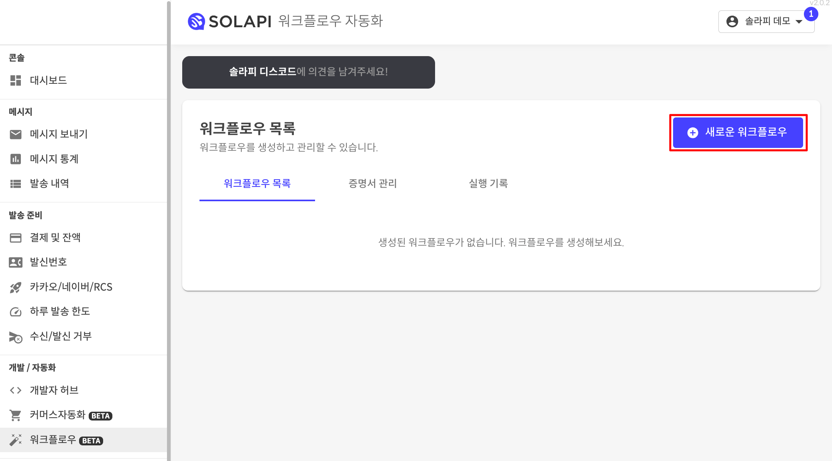Click the code brackets icon for 개발자 허브
832x461 pixels.
16,390
